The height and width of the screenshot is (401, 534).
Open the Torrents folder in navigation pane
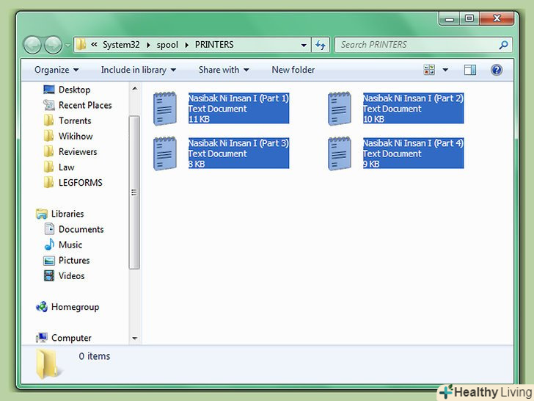(75, 120)
